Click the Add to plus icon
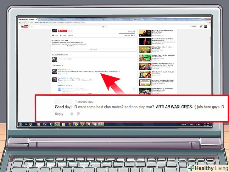The width and height of the screenshot is (229, 172). tap(53, 35)
